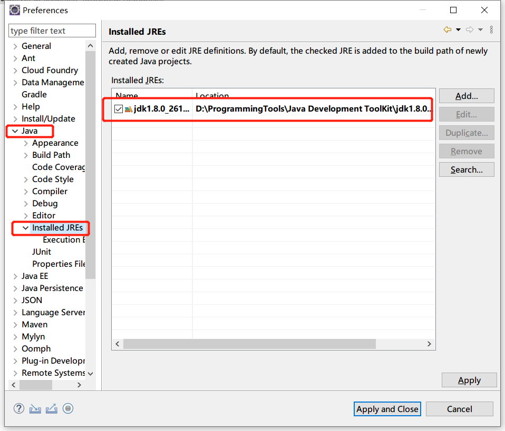Type in the filter text field
This screenshot has width=505, height=431.
tap(51, 31)
